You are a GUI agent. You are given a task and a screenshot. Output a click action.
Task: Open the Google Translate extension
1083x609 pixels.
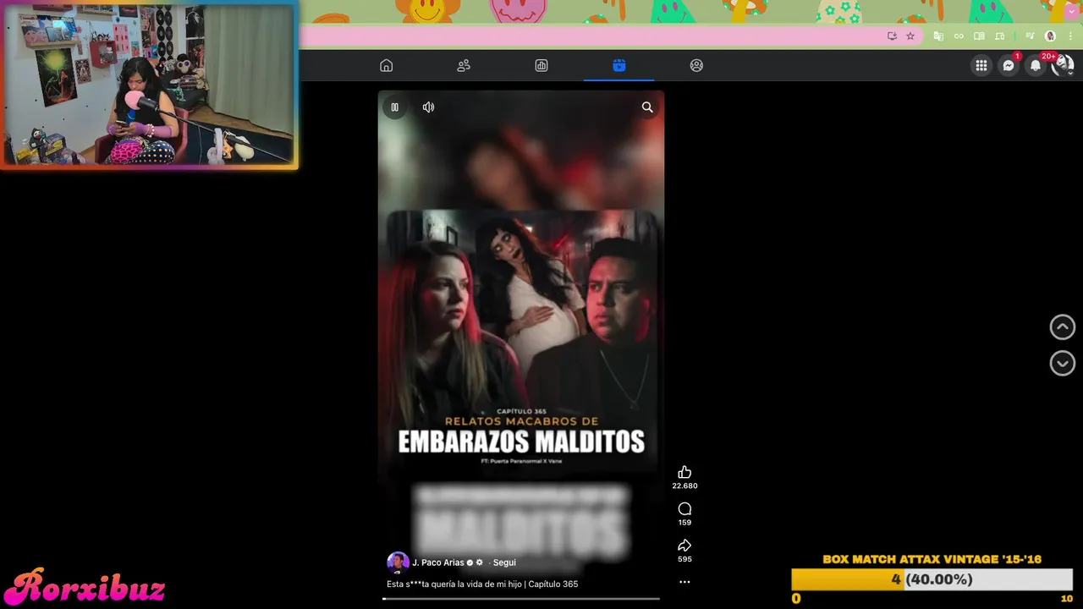click(x=938, y=36)
